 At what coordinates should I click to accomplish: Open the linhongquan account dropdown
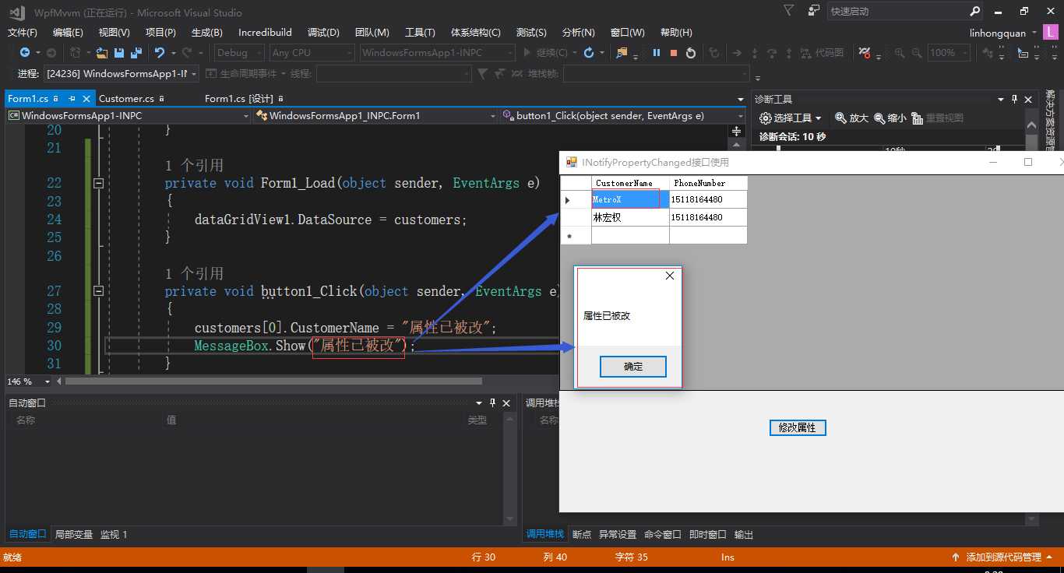pos(1034,33)
